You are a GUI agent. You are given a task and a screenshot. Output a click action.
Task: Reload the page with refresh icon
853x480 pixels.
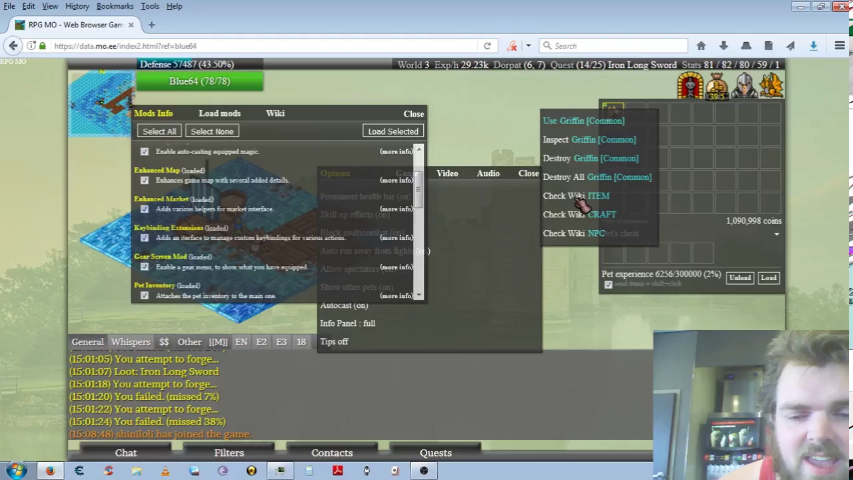(x=487, y=46)
